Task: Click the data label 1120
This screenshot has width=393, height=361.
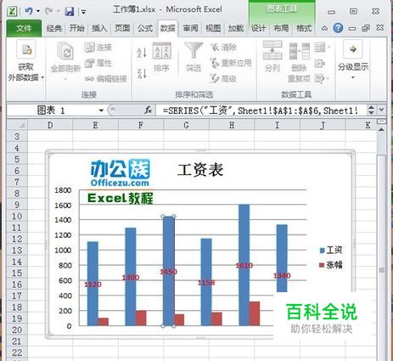Action: [x=93, y=285]
